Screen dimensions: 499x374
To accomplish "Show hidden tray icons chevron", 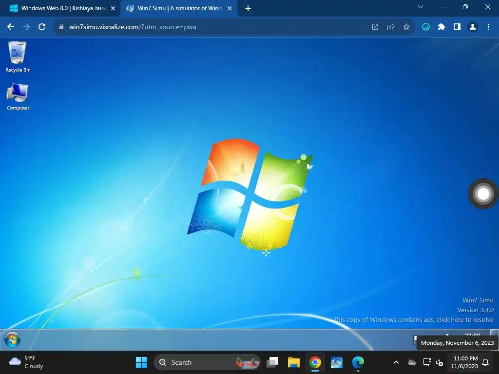I will click(x=396, y=362).
